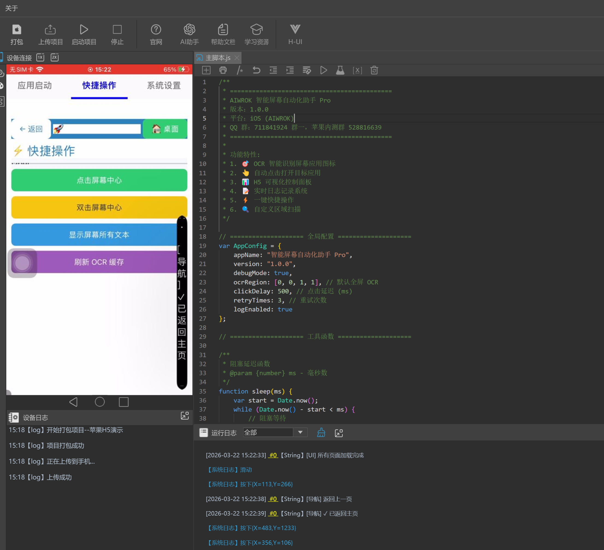Screen dimensions: 604x550
Task: Click the 打包 package icon
Action: (17, 30)
